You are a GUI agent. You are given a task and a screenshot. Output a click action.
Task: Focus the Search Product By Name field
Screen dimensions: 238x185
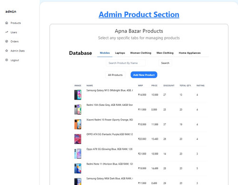[x=126, y=63]
